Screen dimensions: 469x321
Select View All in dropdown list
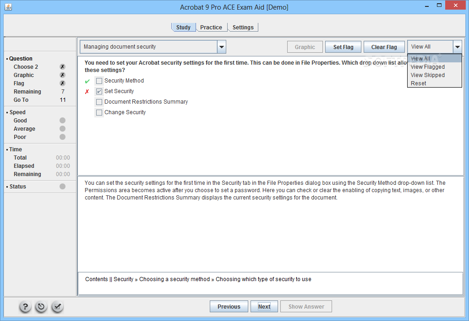click(x=435, y=58)
